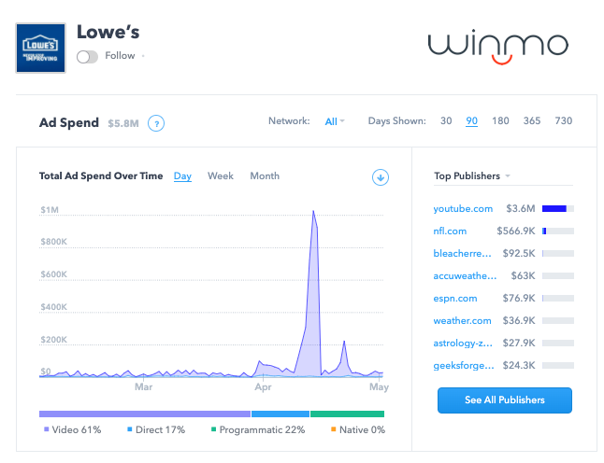Click the Apr axis label on chart
This screenshot has height=463, width=604.
[x=263, y=386]
